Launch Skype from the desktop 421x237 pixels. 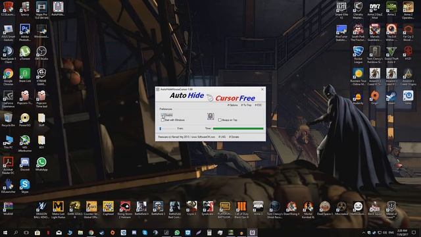click(x=25, y=186)
